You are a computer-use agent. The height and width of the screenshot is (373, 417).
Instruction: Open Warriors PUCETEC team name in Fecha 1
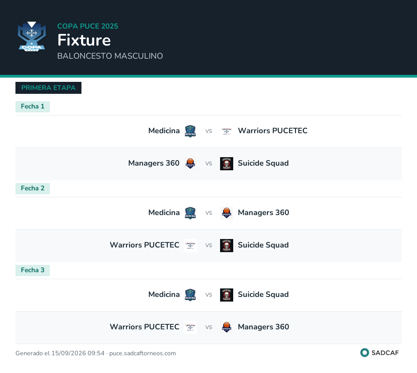click(x=273, y=131)
